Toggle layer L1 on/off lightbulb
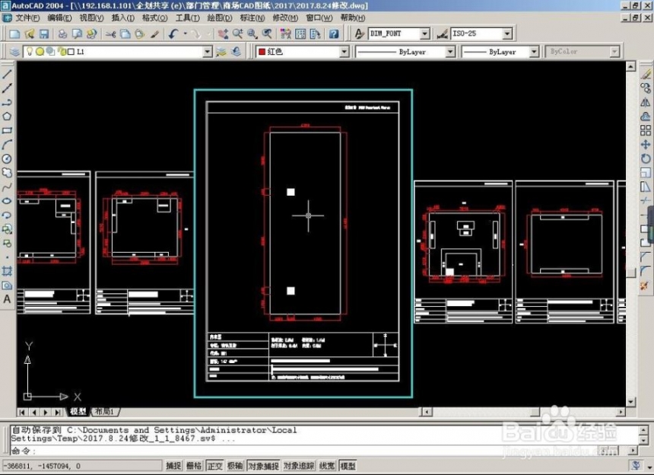Viewport: 654px width, 475px height. click(29, 51)
